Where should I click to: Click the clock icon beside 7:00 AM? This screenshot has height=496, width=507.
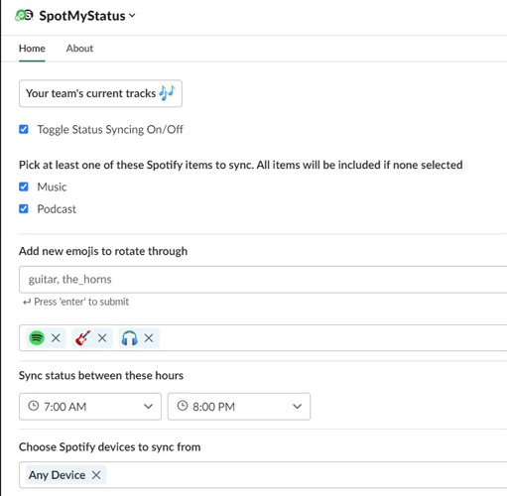point(34,406)
